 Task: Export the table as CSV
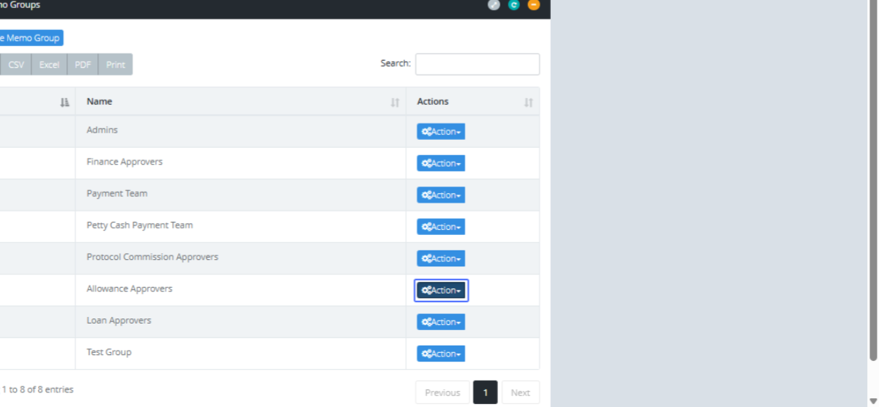(16, 64)
